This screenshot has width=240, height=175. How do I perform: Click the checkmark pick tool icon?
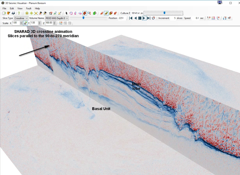pyautogui.click(x=209, y=18)
